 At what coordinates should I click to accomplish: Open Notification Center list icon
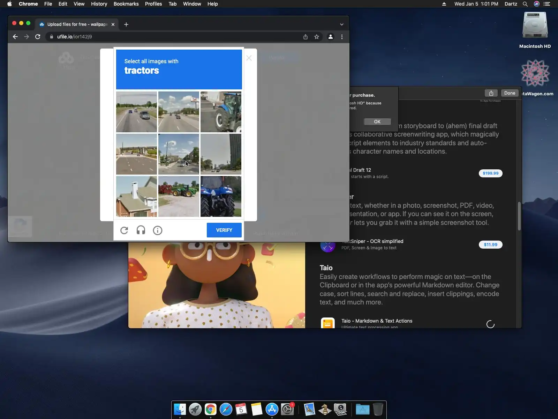point(547,4)
